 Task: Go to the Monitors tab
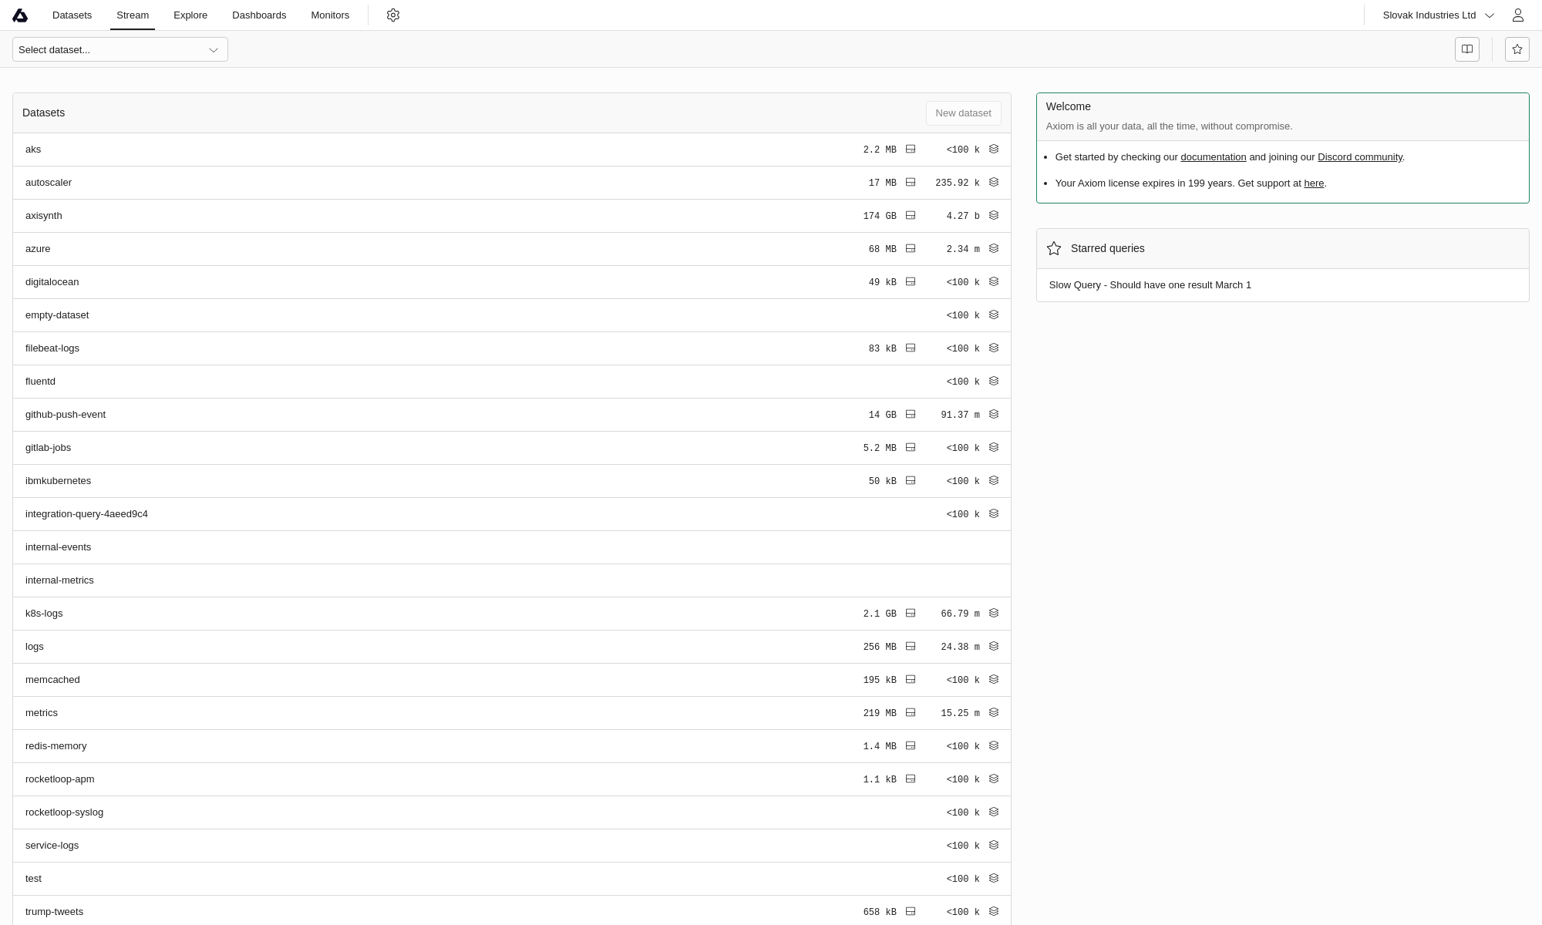point(330,15)
